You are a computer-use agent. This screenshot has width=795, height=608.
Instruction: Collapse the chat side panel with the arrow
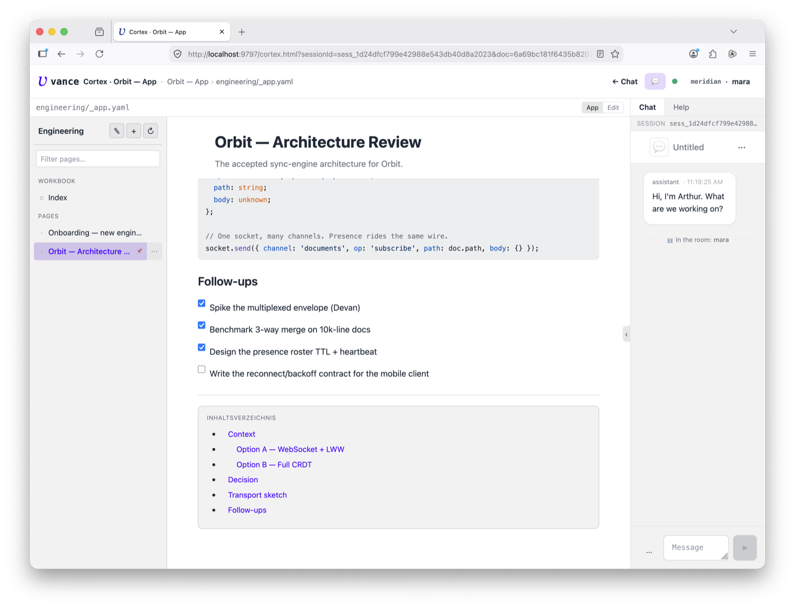click(626, 334)
